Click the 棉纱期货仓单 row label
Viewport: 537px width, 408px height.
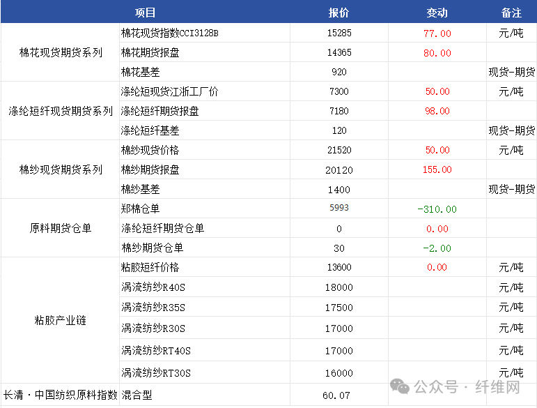click(153, 248)
